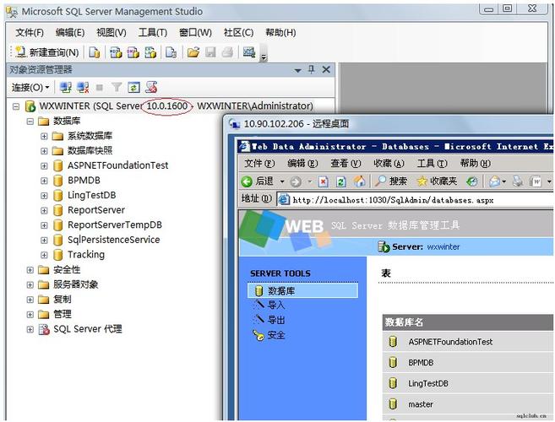Image resolution: width=555 pixels, height=422 pixels.
Task: Expand the LingTestDB database in tree
Action: tap(44, 196)
